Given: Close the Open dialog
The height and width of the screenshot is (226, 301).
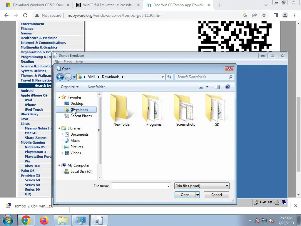Looking at the screenshot, I should click(x=229, y=69).
